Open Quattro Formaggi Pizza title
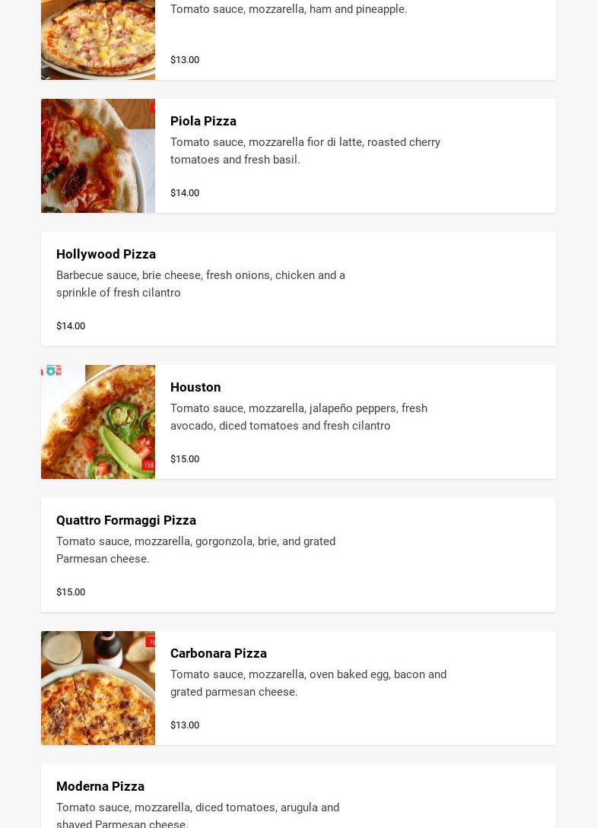 click(126, 520)
